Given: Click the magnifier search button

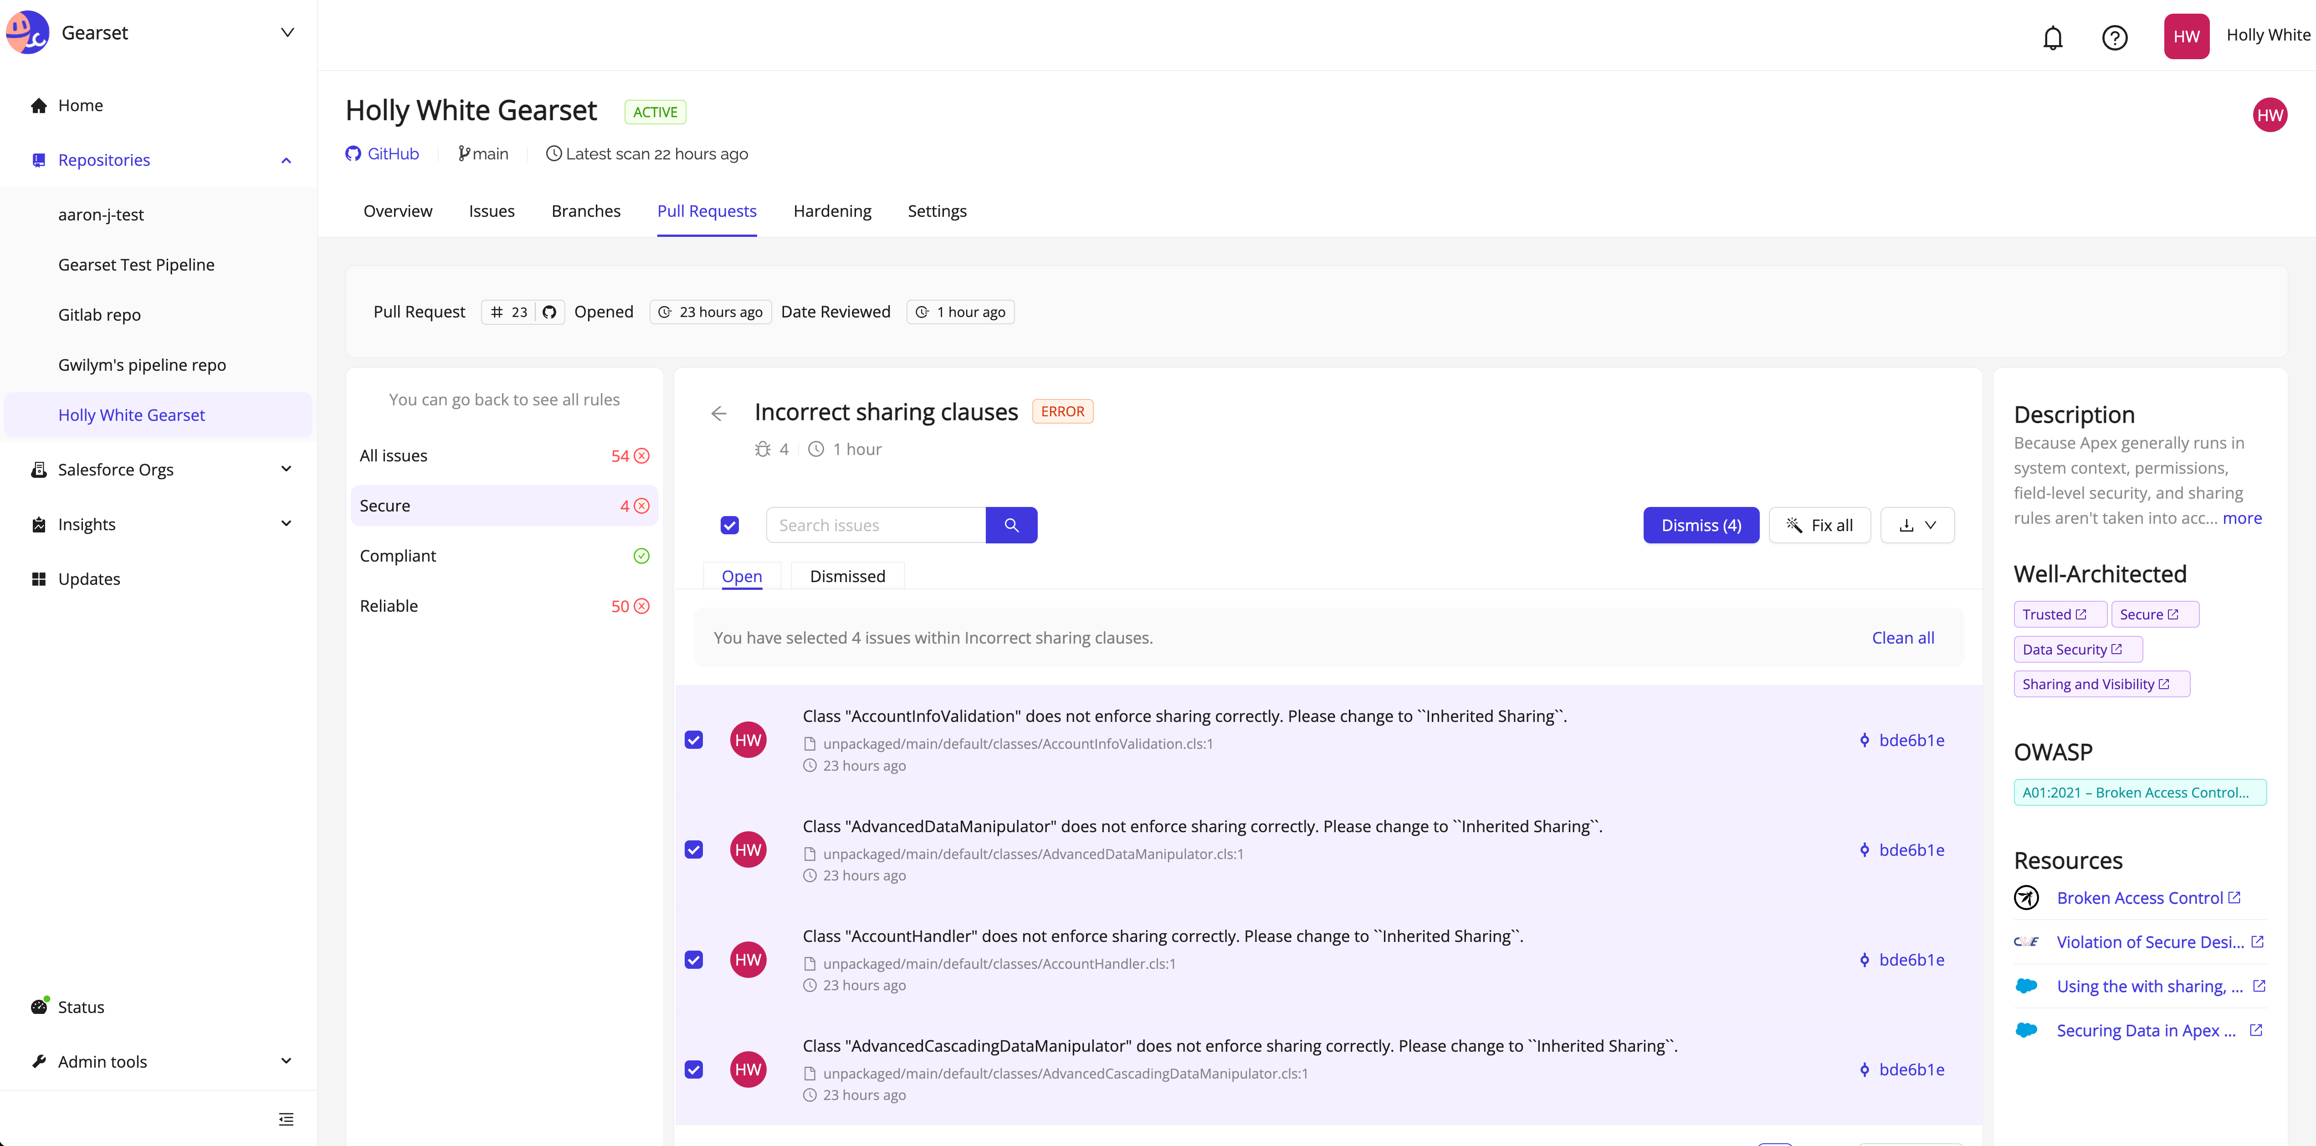Looking at the screenshot, I should click(x=1010, y=525).
